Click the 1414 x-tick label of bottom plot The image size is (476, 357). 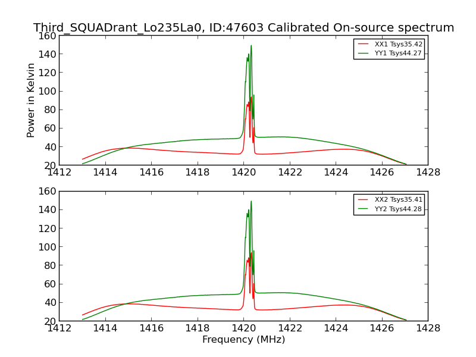(x=105, y=328)
